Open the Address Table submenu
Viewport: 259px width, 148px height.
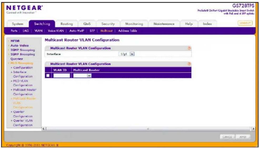coord(127,31)
